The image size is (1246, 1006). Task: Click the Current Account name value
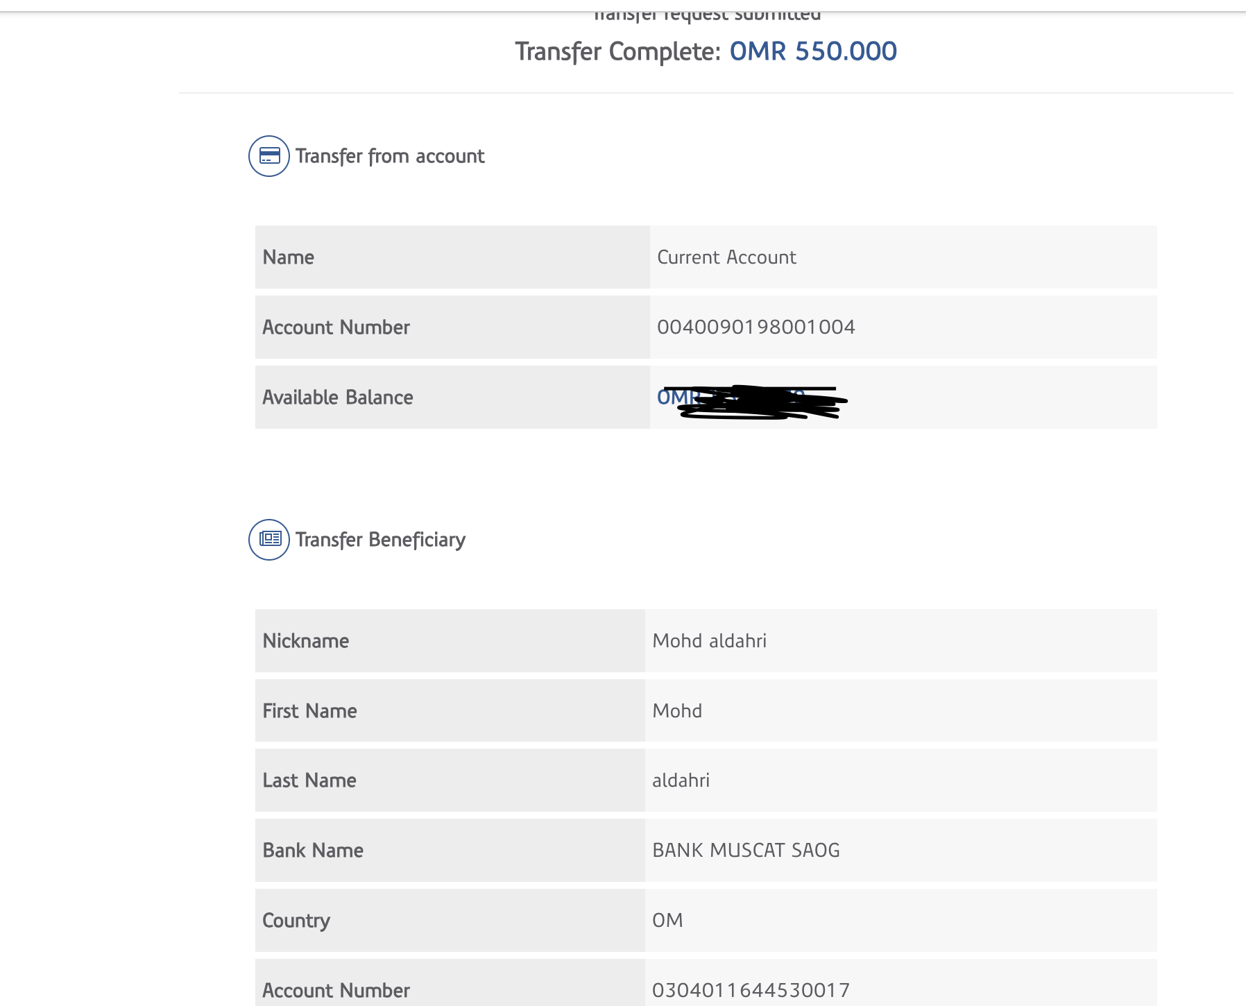click(x=726, y=257)
